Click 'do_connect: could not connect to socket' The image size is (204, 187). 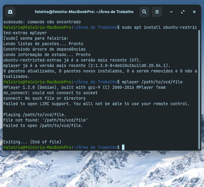[x=51, y=93]
